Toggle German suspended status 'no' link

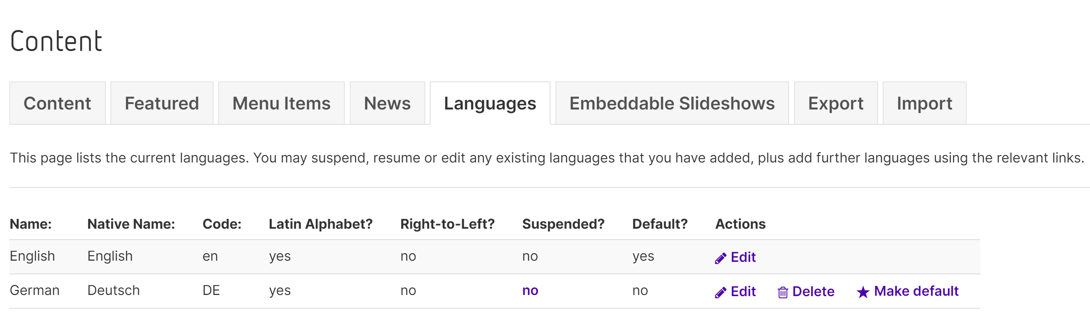pyautogui.click(x=530, y=291)
